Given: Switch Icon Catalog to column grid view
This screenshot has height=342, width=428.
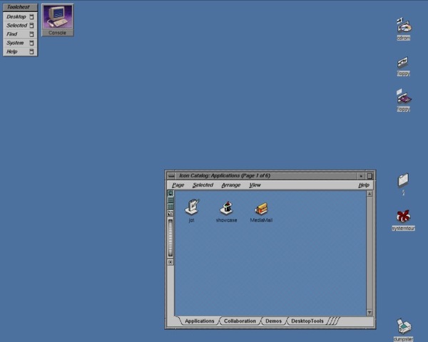Looking at the screenshot, I should (170, 207).
